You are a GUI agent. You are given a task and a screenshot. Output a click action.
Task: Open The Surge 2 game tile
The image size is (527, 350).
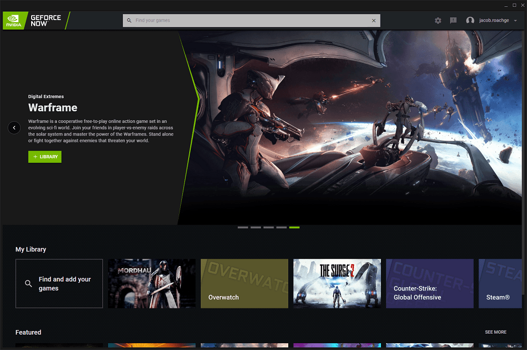coord(337,284)
